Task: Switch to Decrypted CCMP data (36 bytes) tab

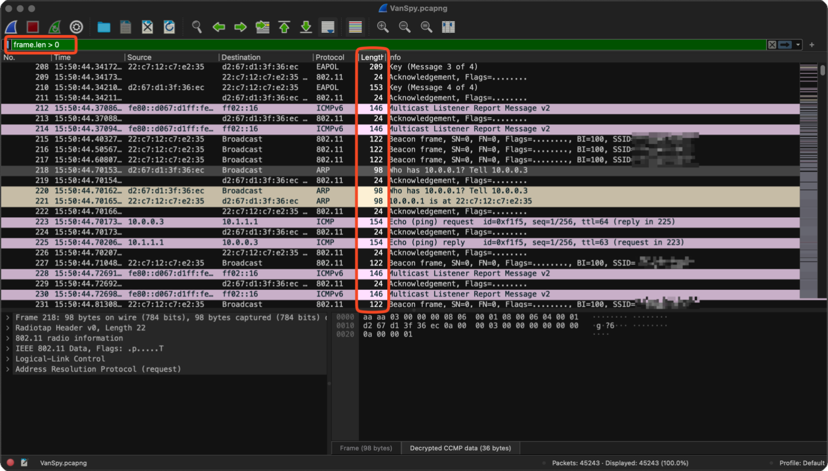Action: pyautogui.click(x=460, y=448)
